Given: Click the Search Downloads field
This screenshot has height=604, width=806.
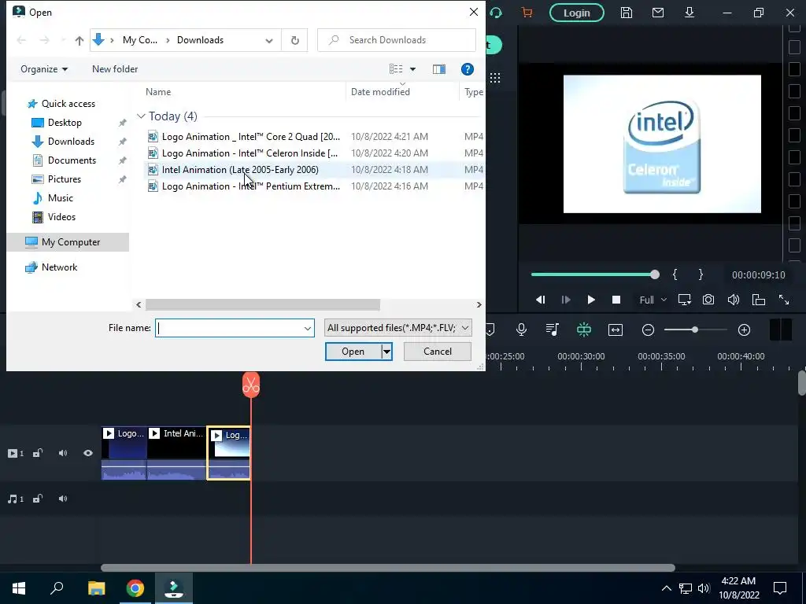Looking at the screenshot, I should (397, 40).
